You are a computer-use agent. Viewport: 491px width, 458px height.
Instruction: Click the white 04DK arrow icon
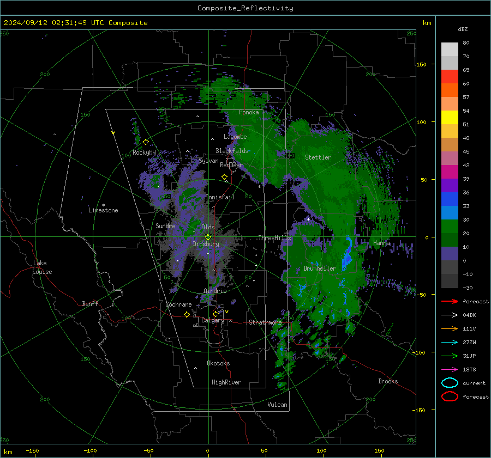(450, 315)
